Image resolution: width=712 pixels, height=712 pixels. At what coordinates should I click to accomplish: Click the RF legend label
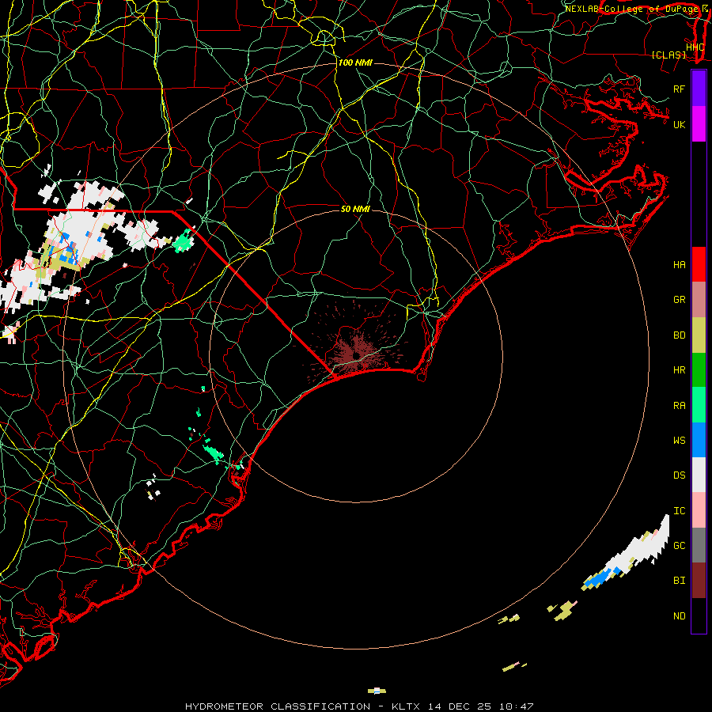click(x=679, y=89)
